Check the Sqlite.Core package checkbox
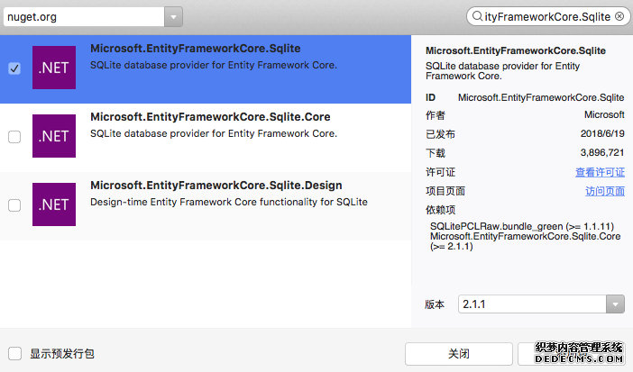 pyautogui.click(x=14, y=137)
